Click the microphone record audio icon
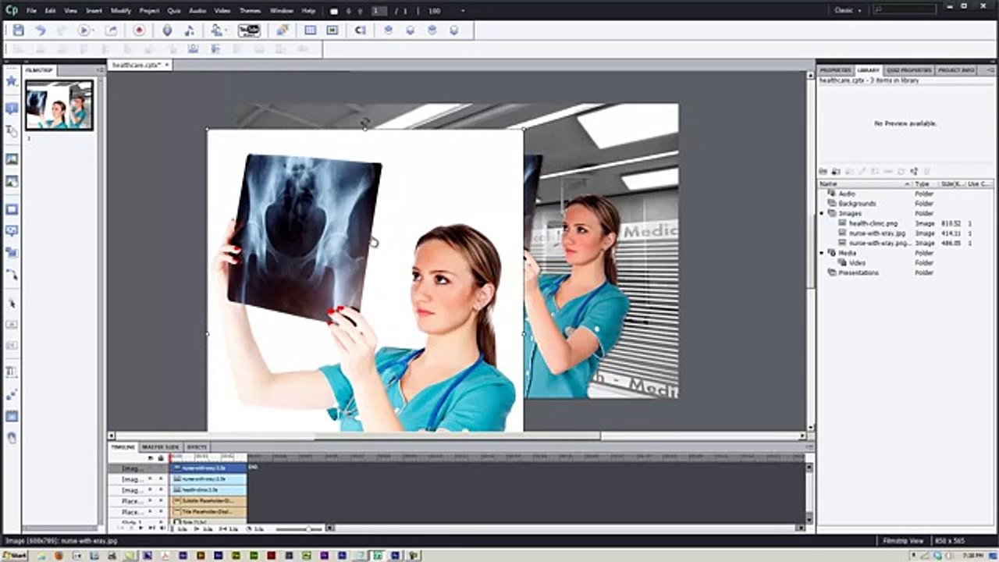999x562 pixels. pyautogui.click(x=167, y=30)
